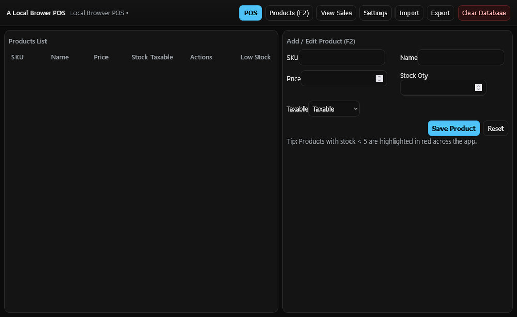Open the Taxable dropdown

pyautogui.click(x=333, y=108)
